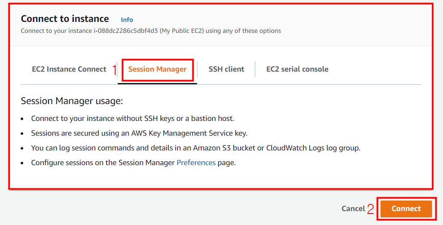This screenshot has width=443, height=225.
Task: Click the 'Amazon S3 bucket or CloudWatch Logs' bullet
Action: (196, 148)
